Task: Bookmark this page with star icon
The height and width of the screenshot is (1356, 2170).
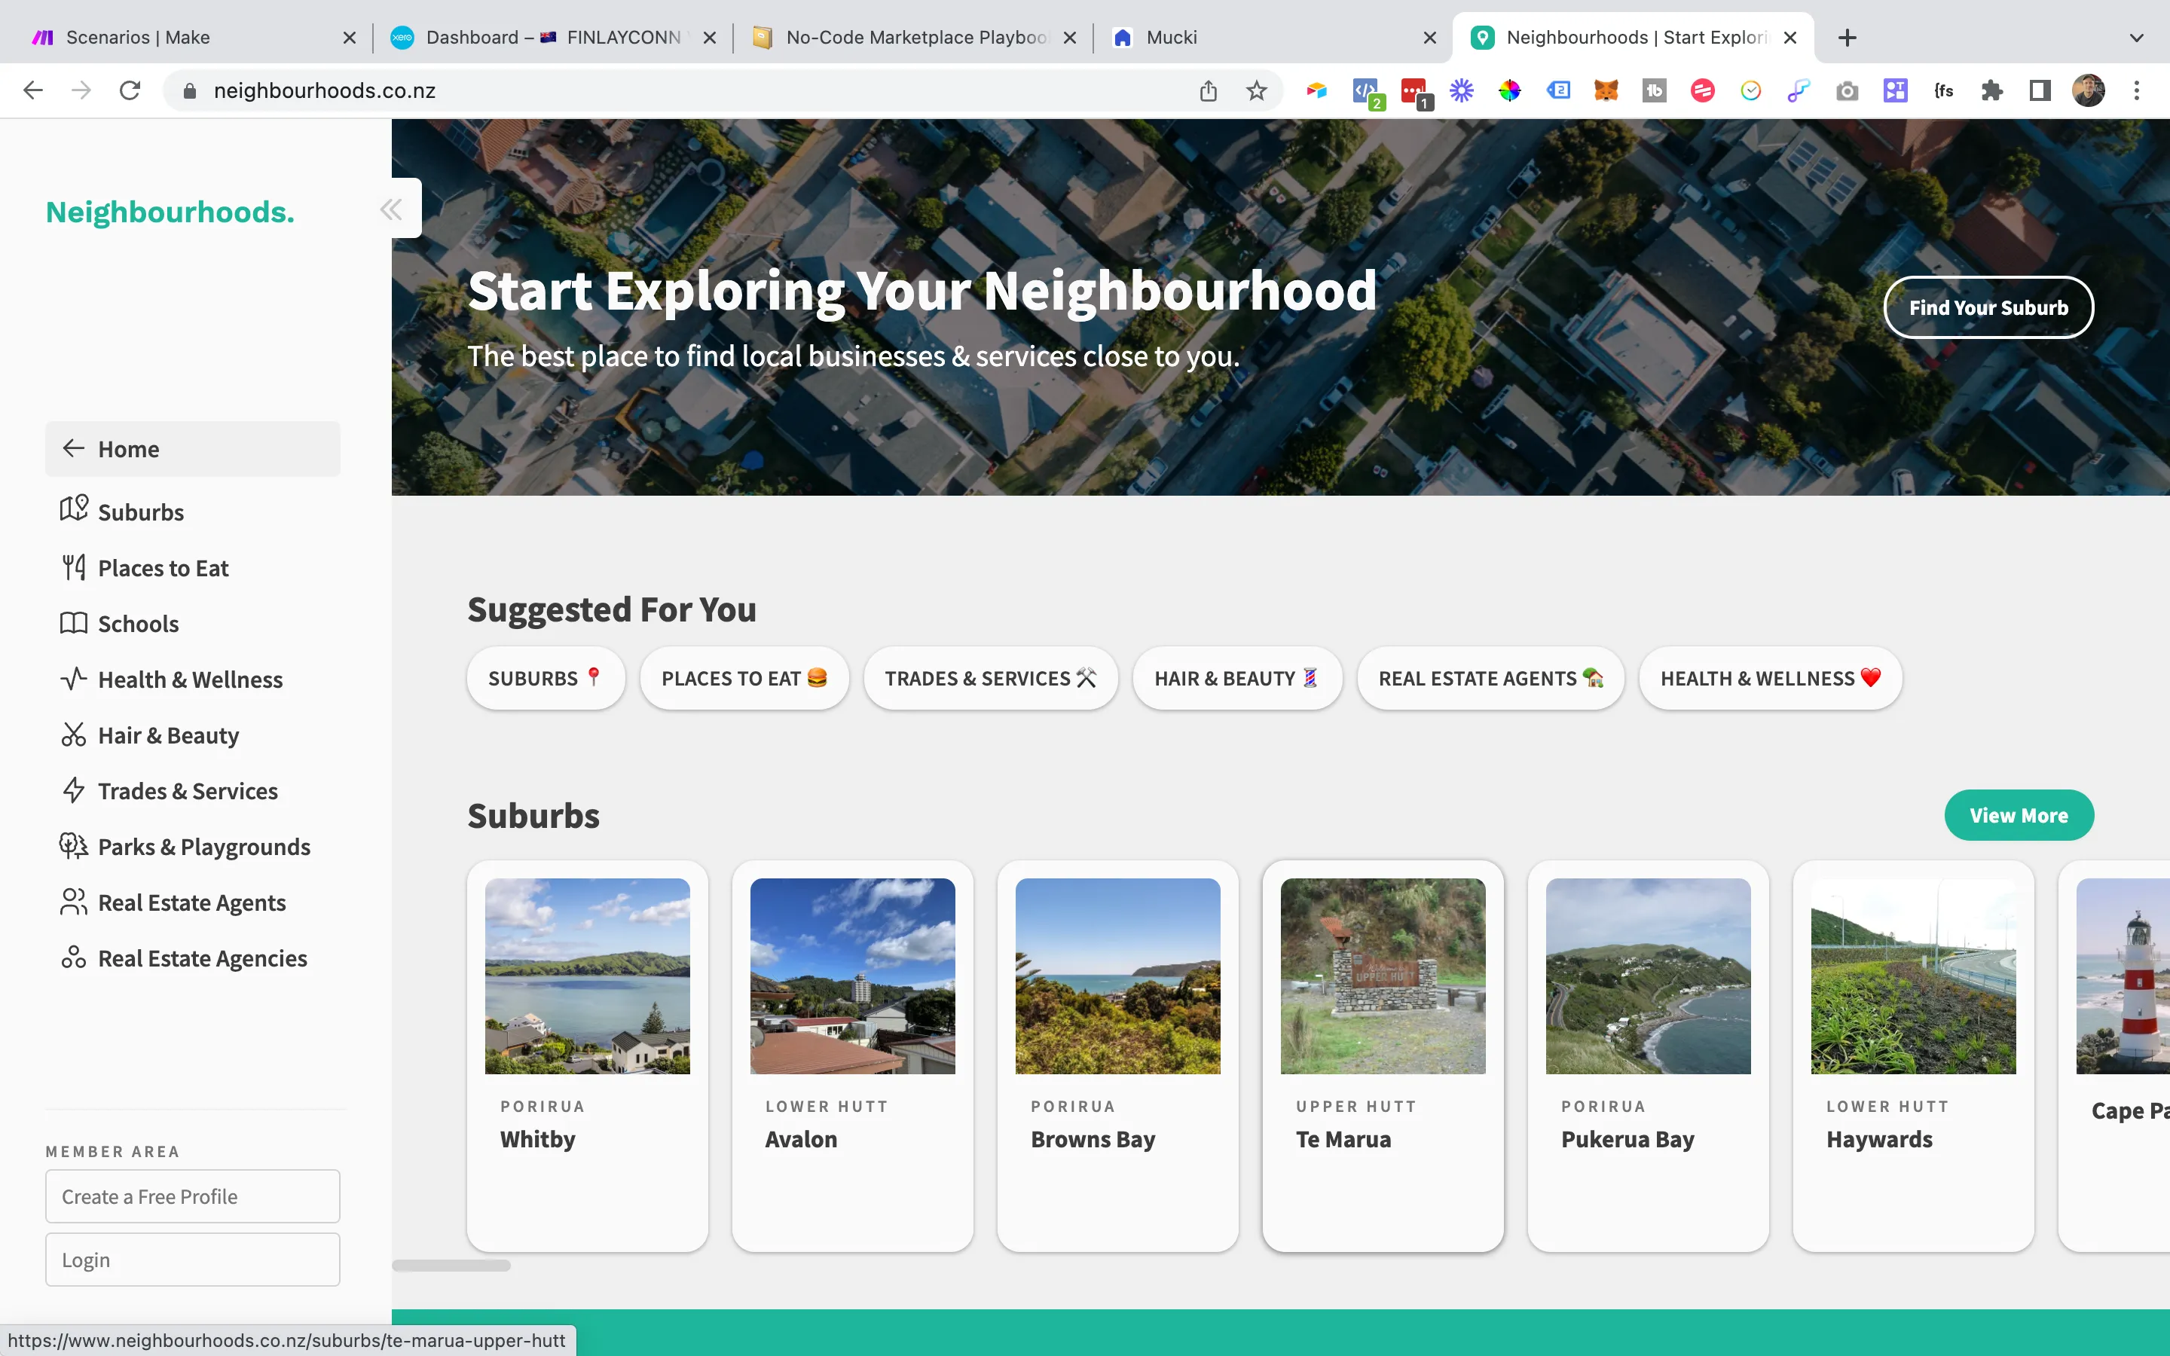Action: pyautogui.click(x=1257, y=90)
